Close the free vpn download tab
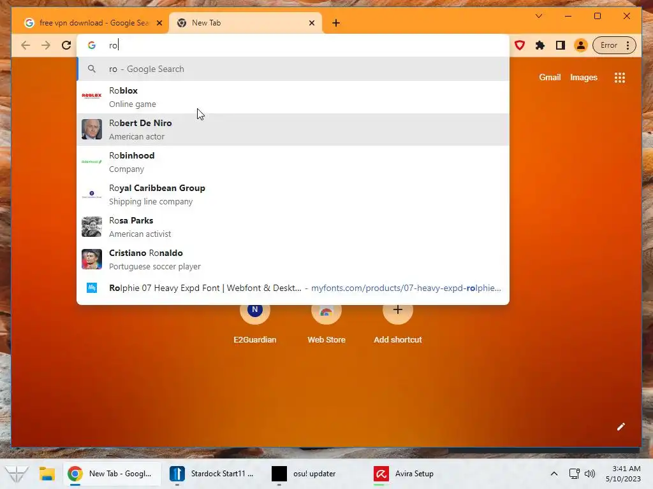This screenshot has height=489, width=653. tap(159, 23)
